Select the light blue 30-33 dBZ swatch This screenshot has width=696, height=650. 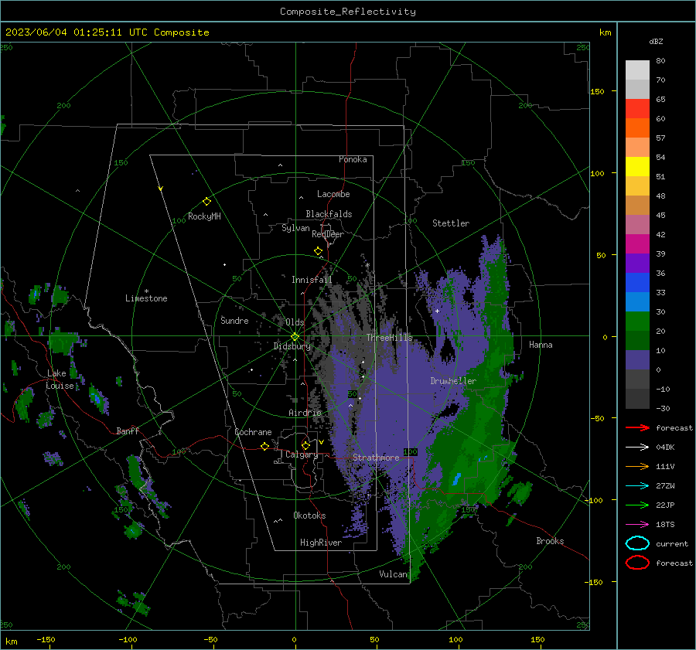pyautogui.click(x=637, y=301)
